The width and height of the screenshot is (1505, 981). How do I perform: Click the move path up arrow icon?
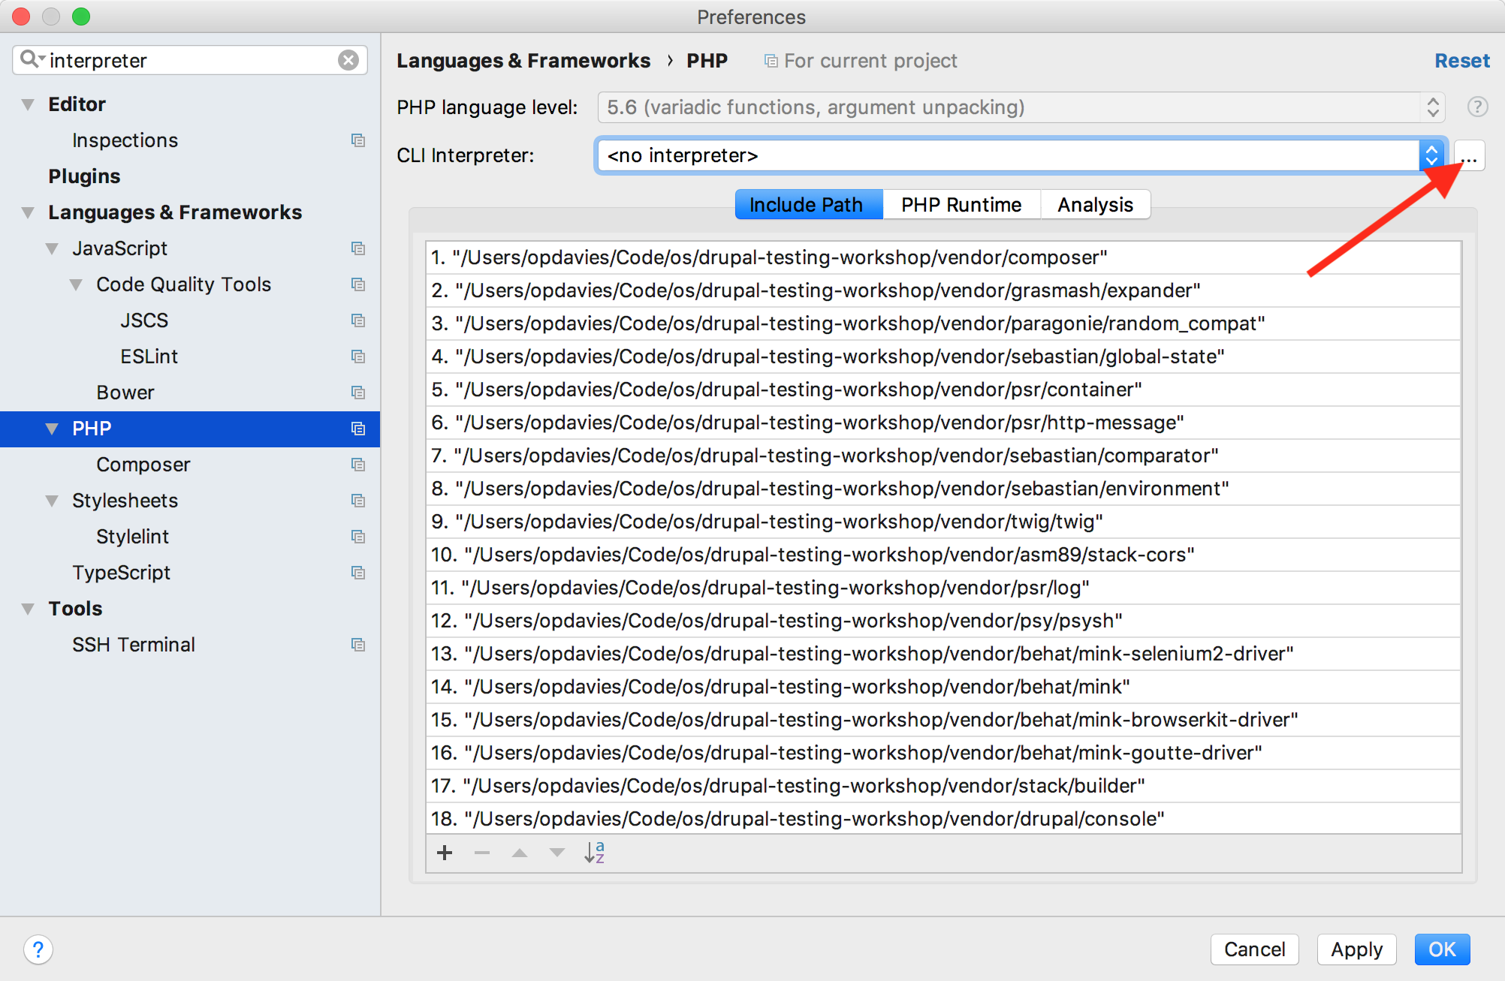coord(520,853)
